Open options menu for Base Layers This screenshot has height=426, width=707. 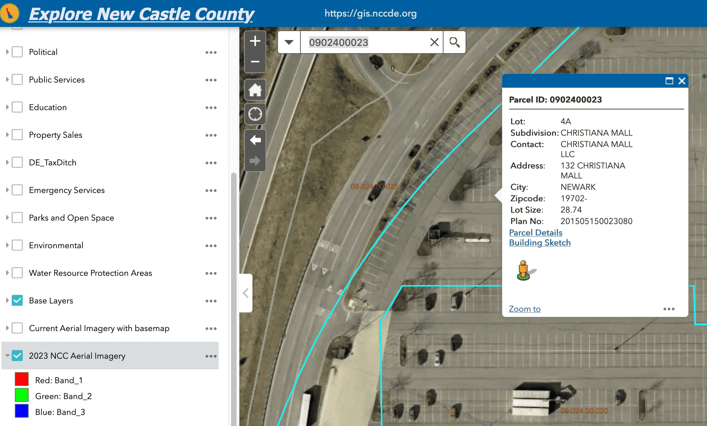click(211, 301)
